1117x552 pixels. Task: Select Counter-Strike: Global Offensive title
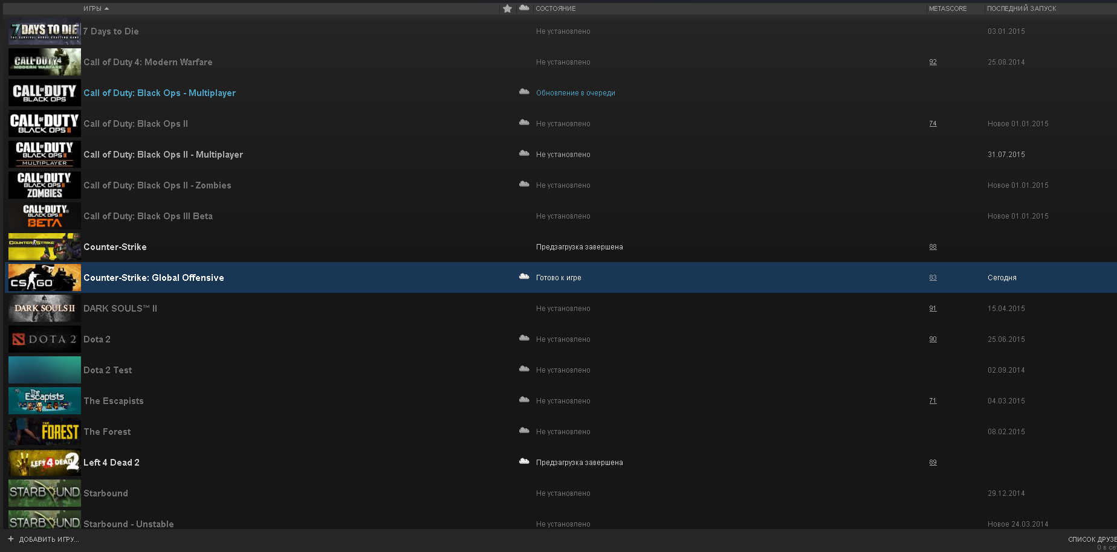(154, 278)
